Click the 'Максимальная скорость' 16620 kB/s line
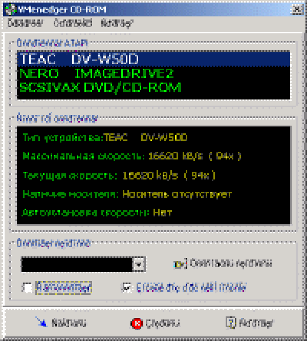This screenshot has width=307, height=341. [x=132, y=156]
